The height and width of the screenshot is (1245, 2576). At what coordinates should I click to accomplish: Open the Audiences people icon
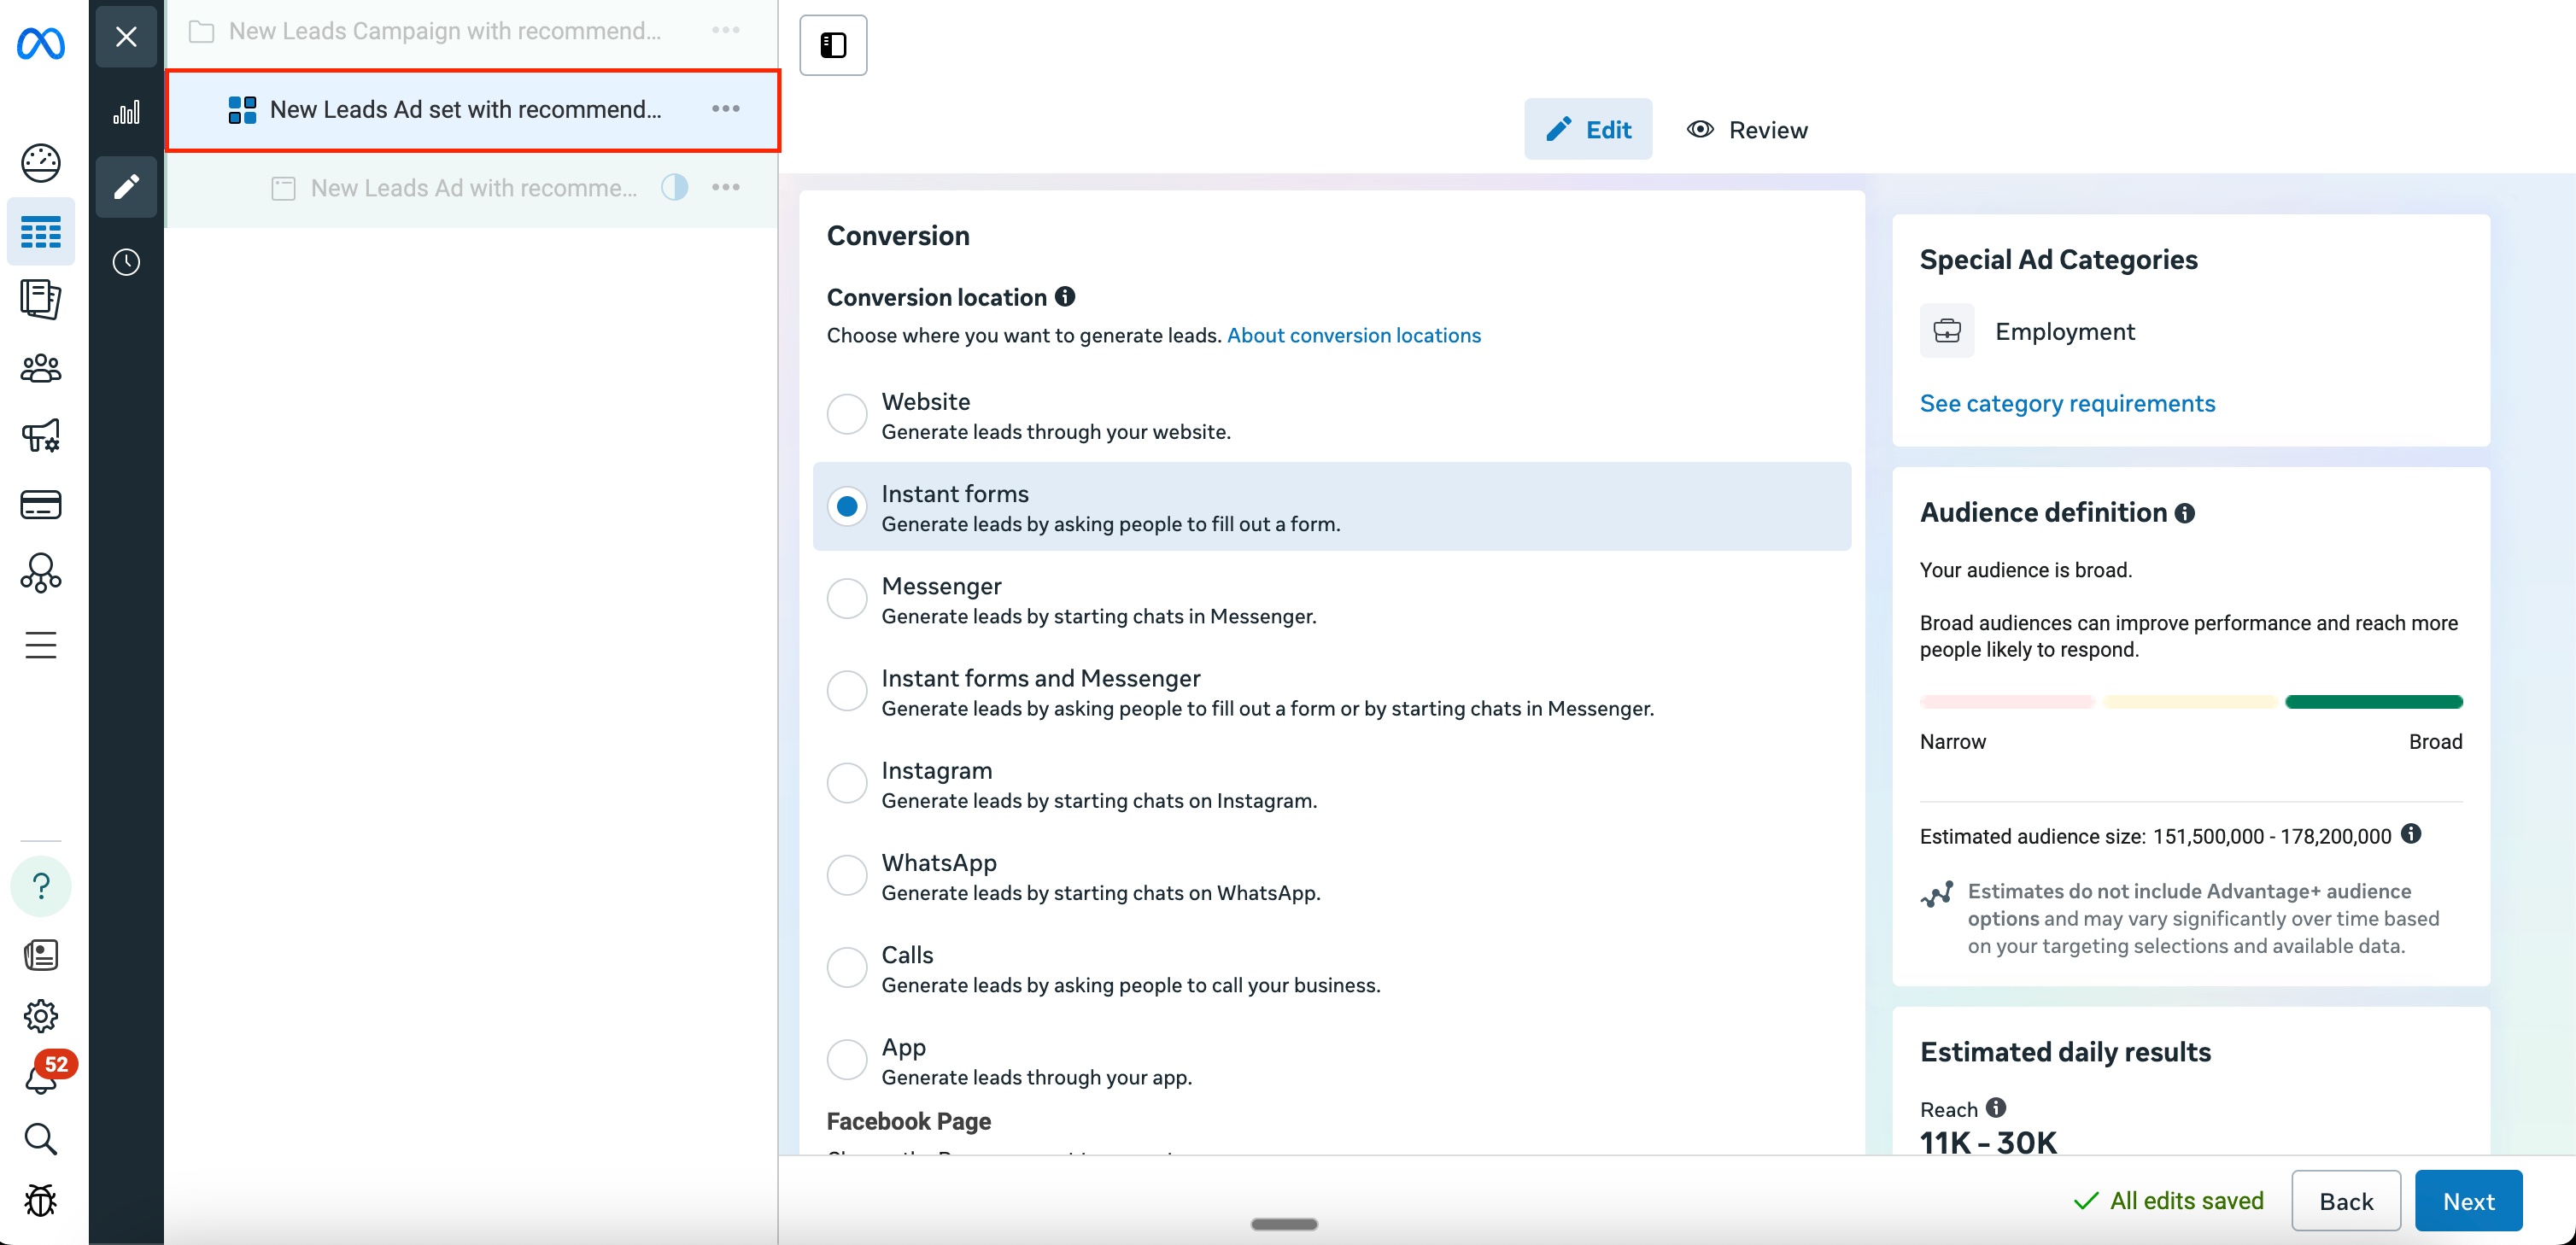pyautogui.click(x=41, y=369)
